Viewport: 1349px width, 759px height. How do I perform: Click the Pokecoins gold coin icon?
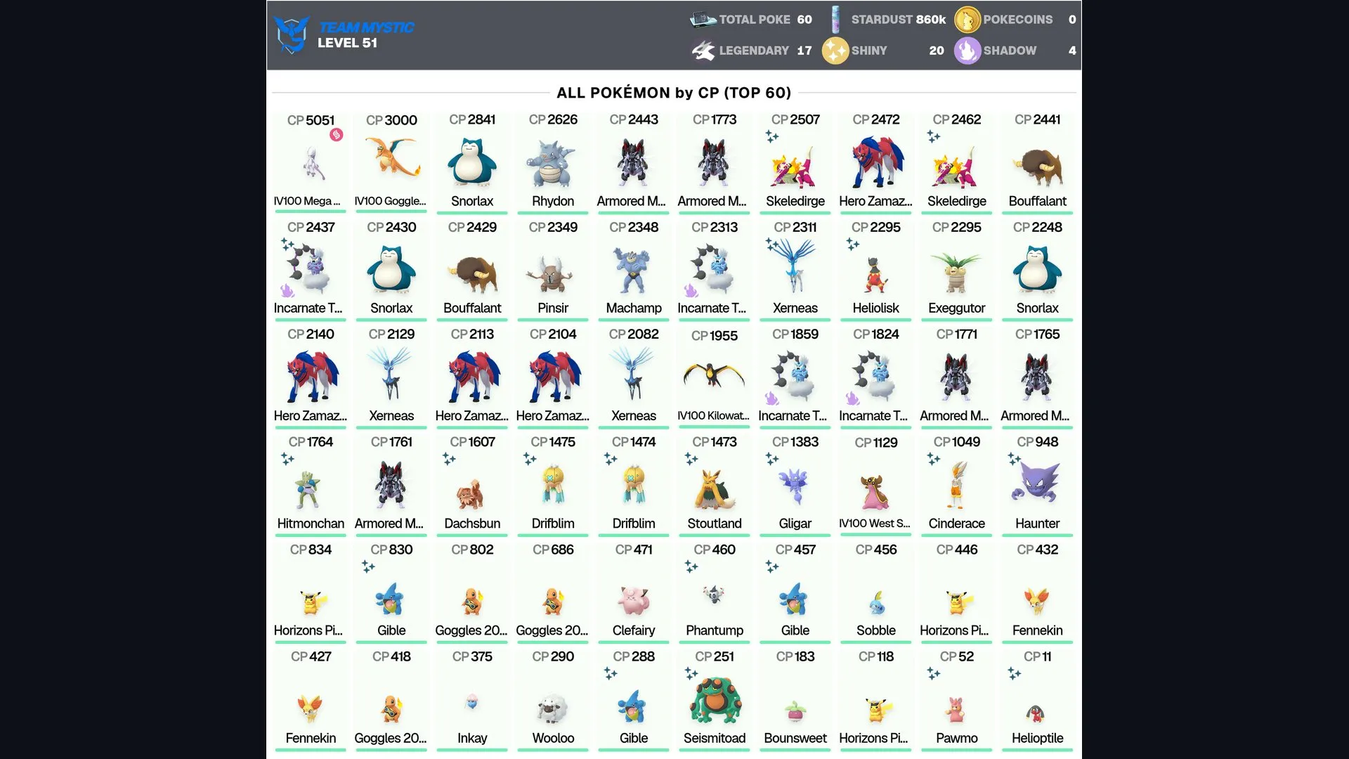(967, 20)
